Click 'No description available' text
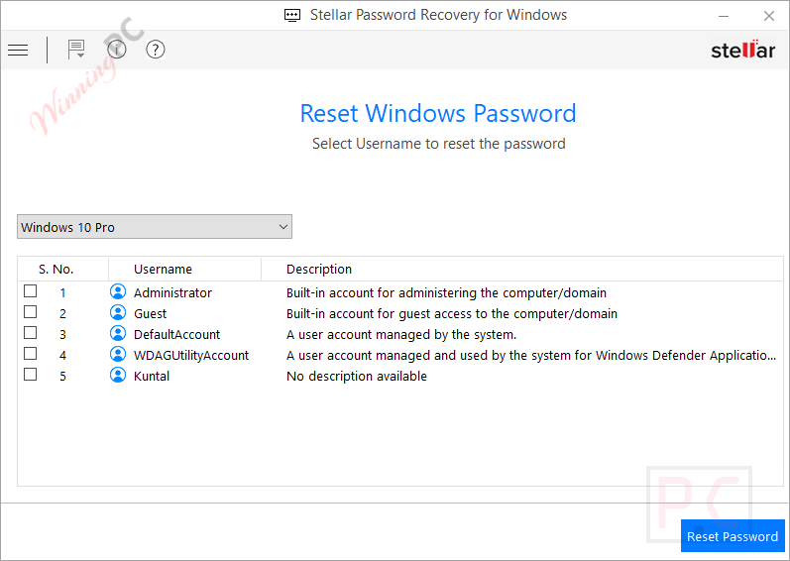 tap(357, 377)
